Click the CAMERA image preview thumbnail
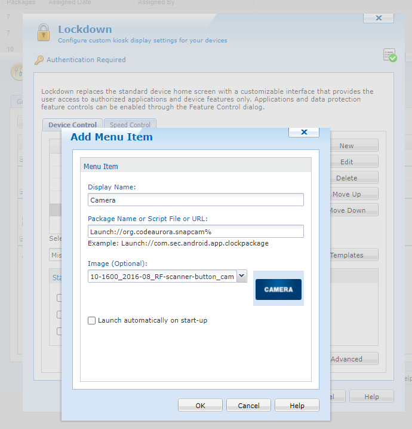The height and width of the screenshot is (429, 412). click(278, 289)
